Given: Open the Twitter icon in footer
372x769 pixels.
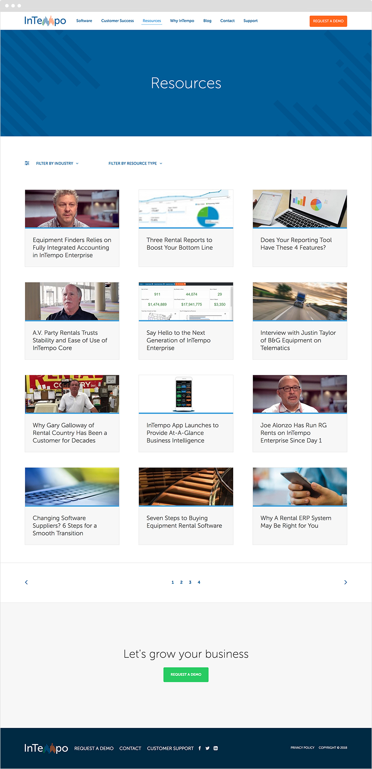Looking at the screenshot, I should [x=207, y=748].
